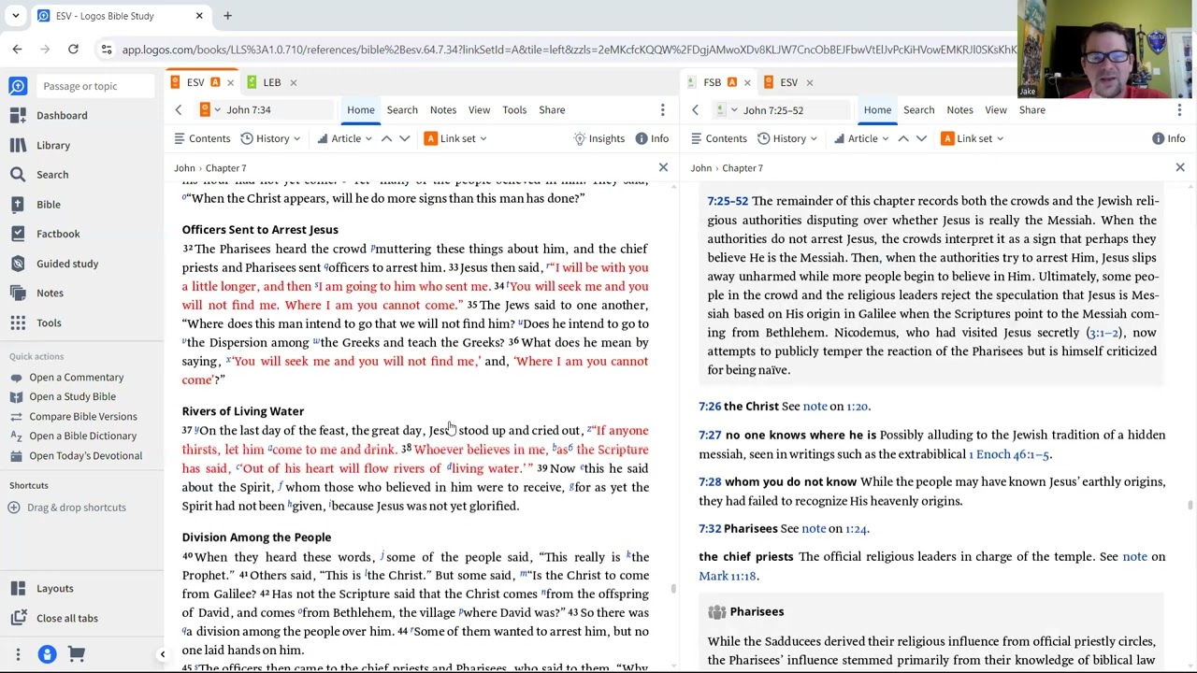The image size is (1197, 673).
Task: Open the Bible item in the sidebar
Action: [36, 204]
